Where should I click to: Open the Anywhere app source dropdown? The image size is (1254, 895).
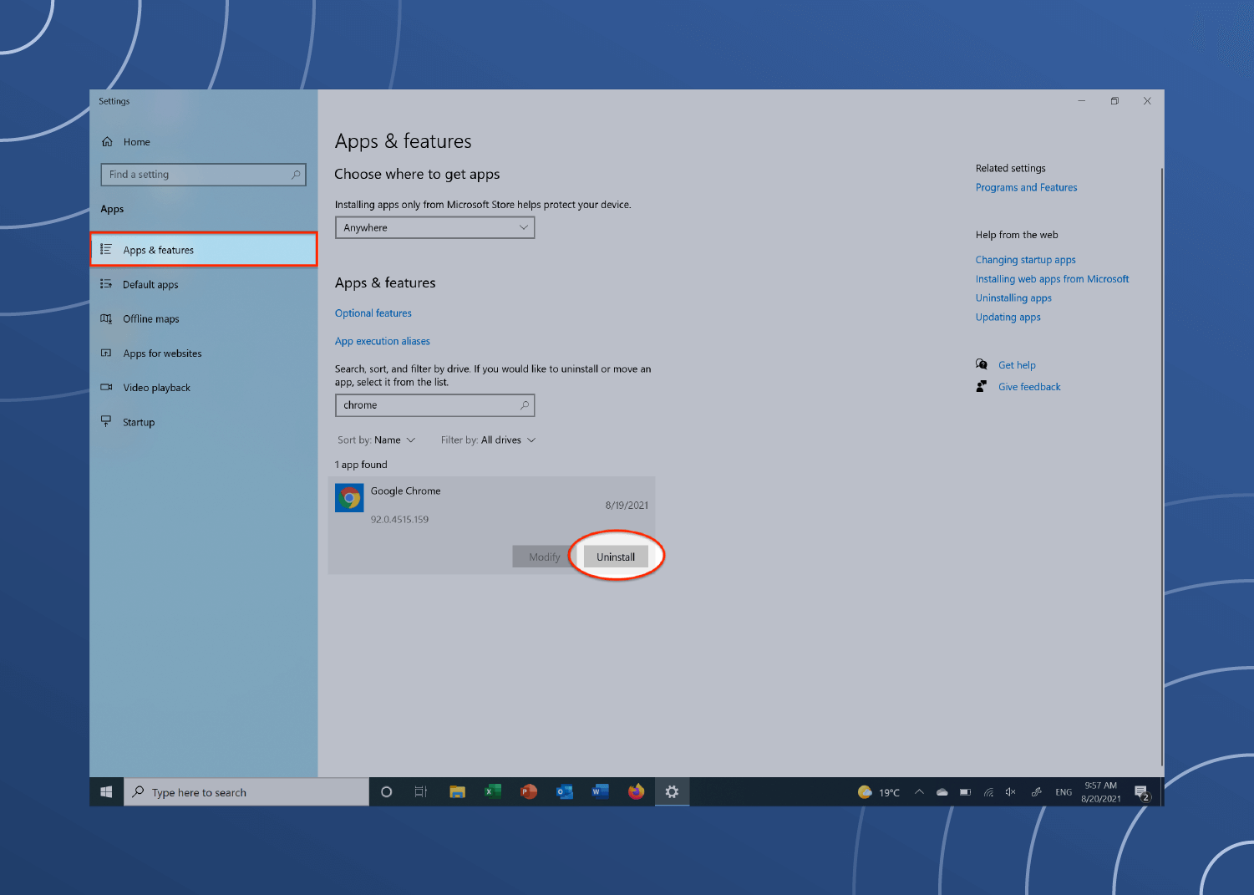coord(434,227)
